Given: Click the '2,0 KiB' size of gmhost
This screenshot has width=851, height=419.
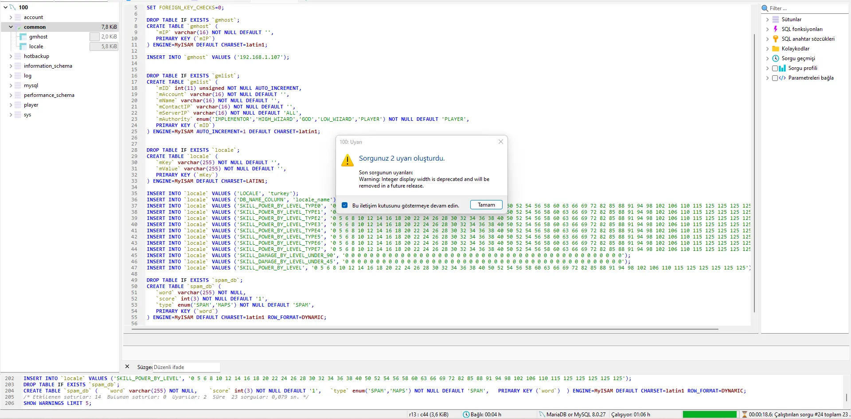Looking at the screenshot, I should (109, 37).
